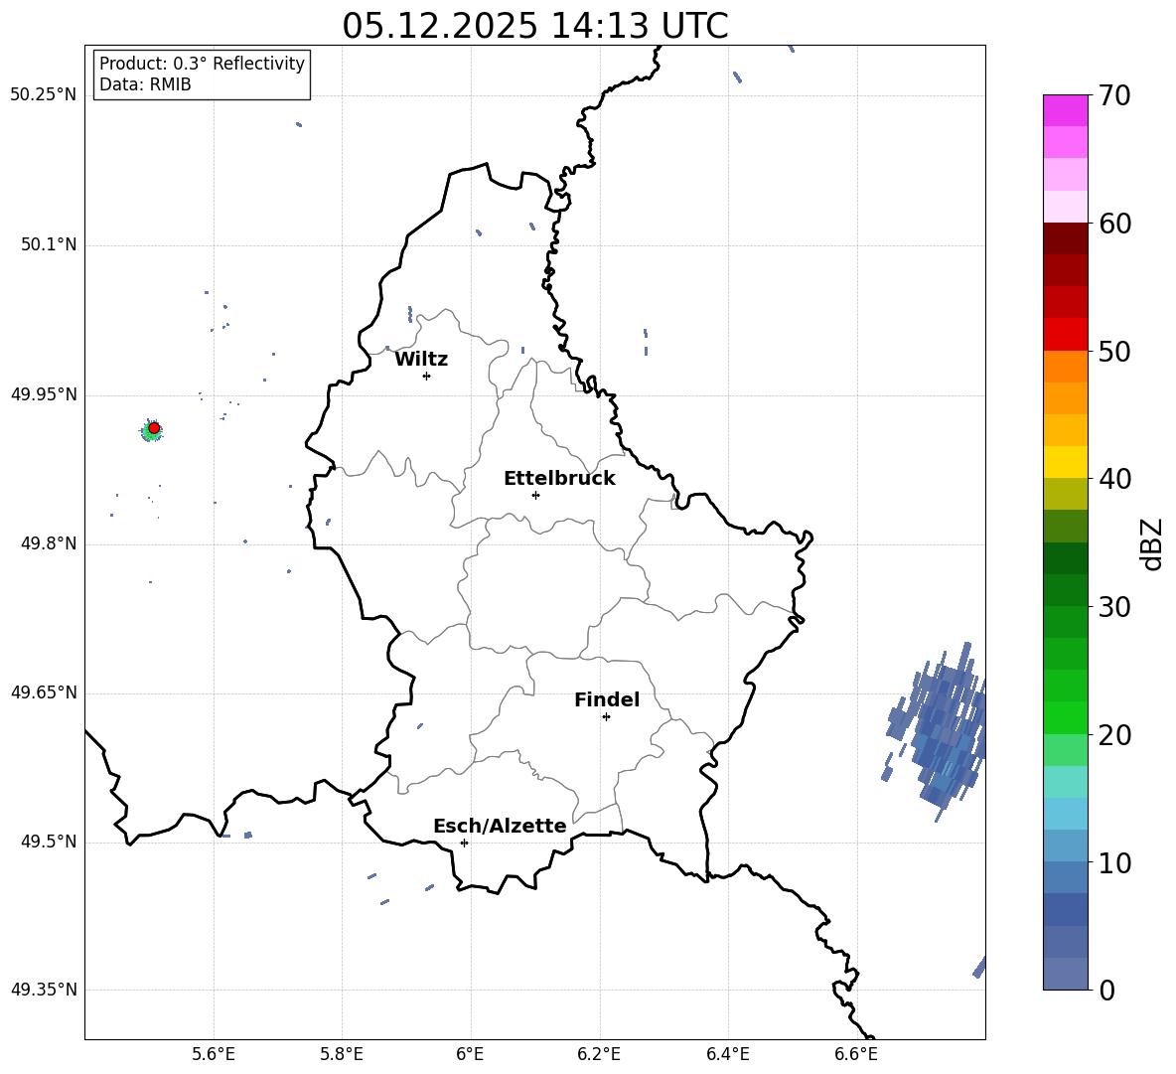
Task: Click the Esch/Alzette station cross marker
Action: [464, 843]
